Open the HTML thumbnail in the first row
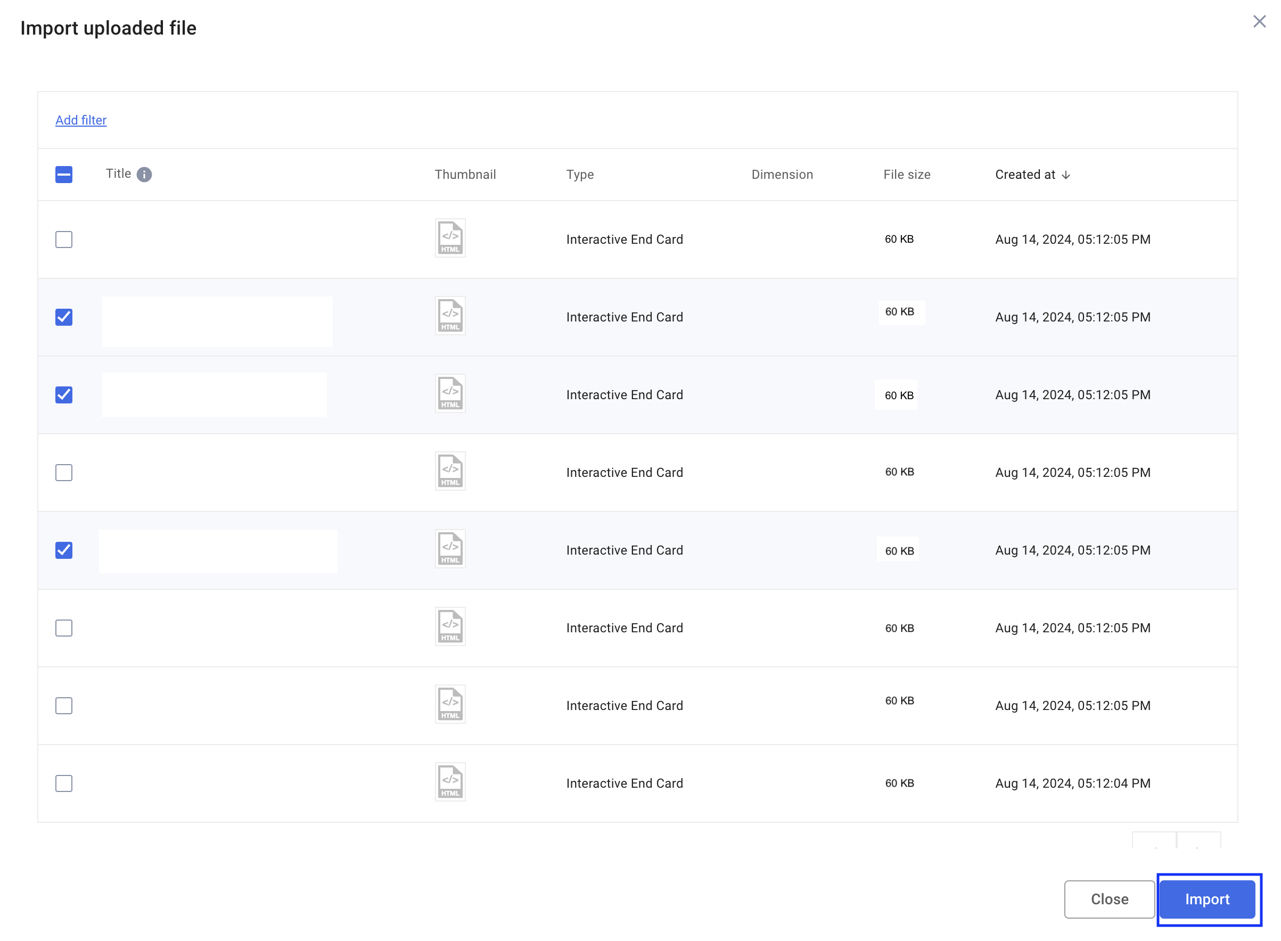 [449, 237]
